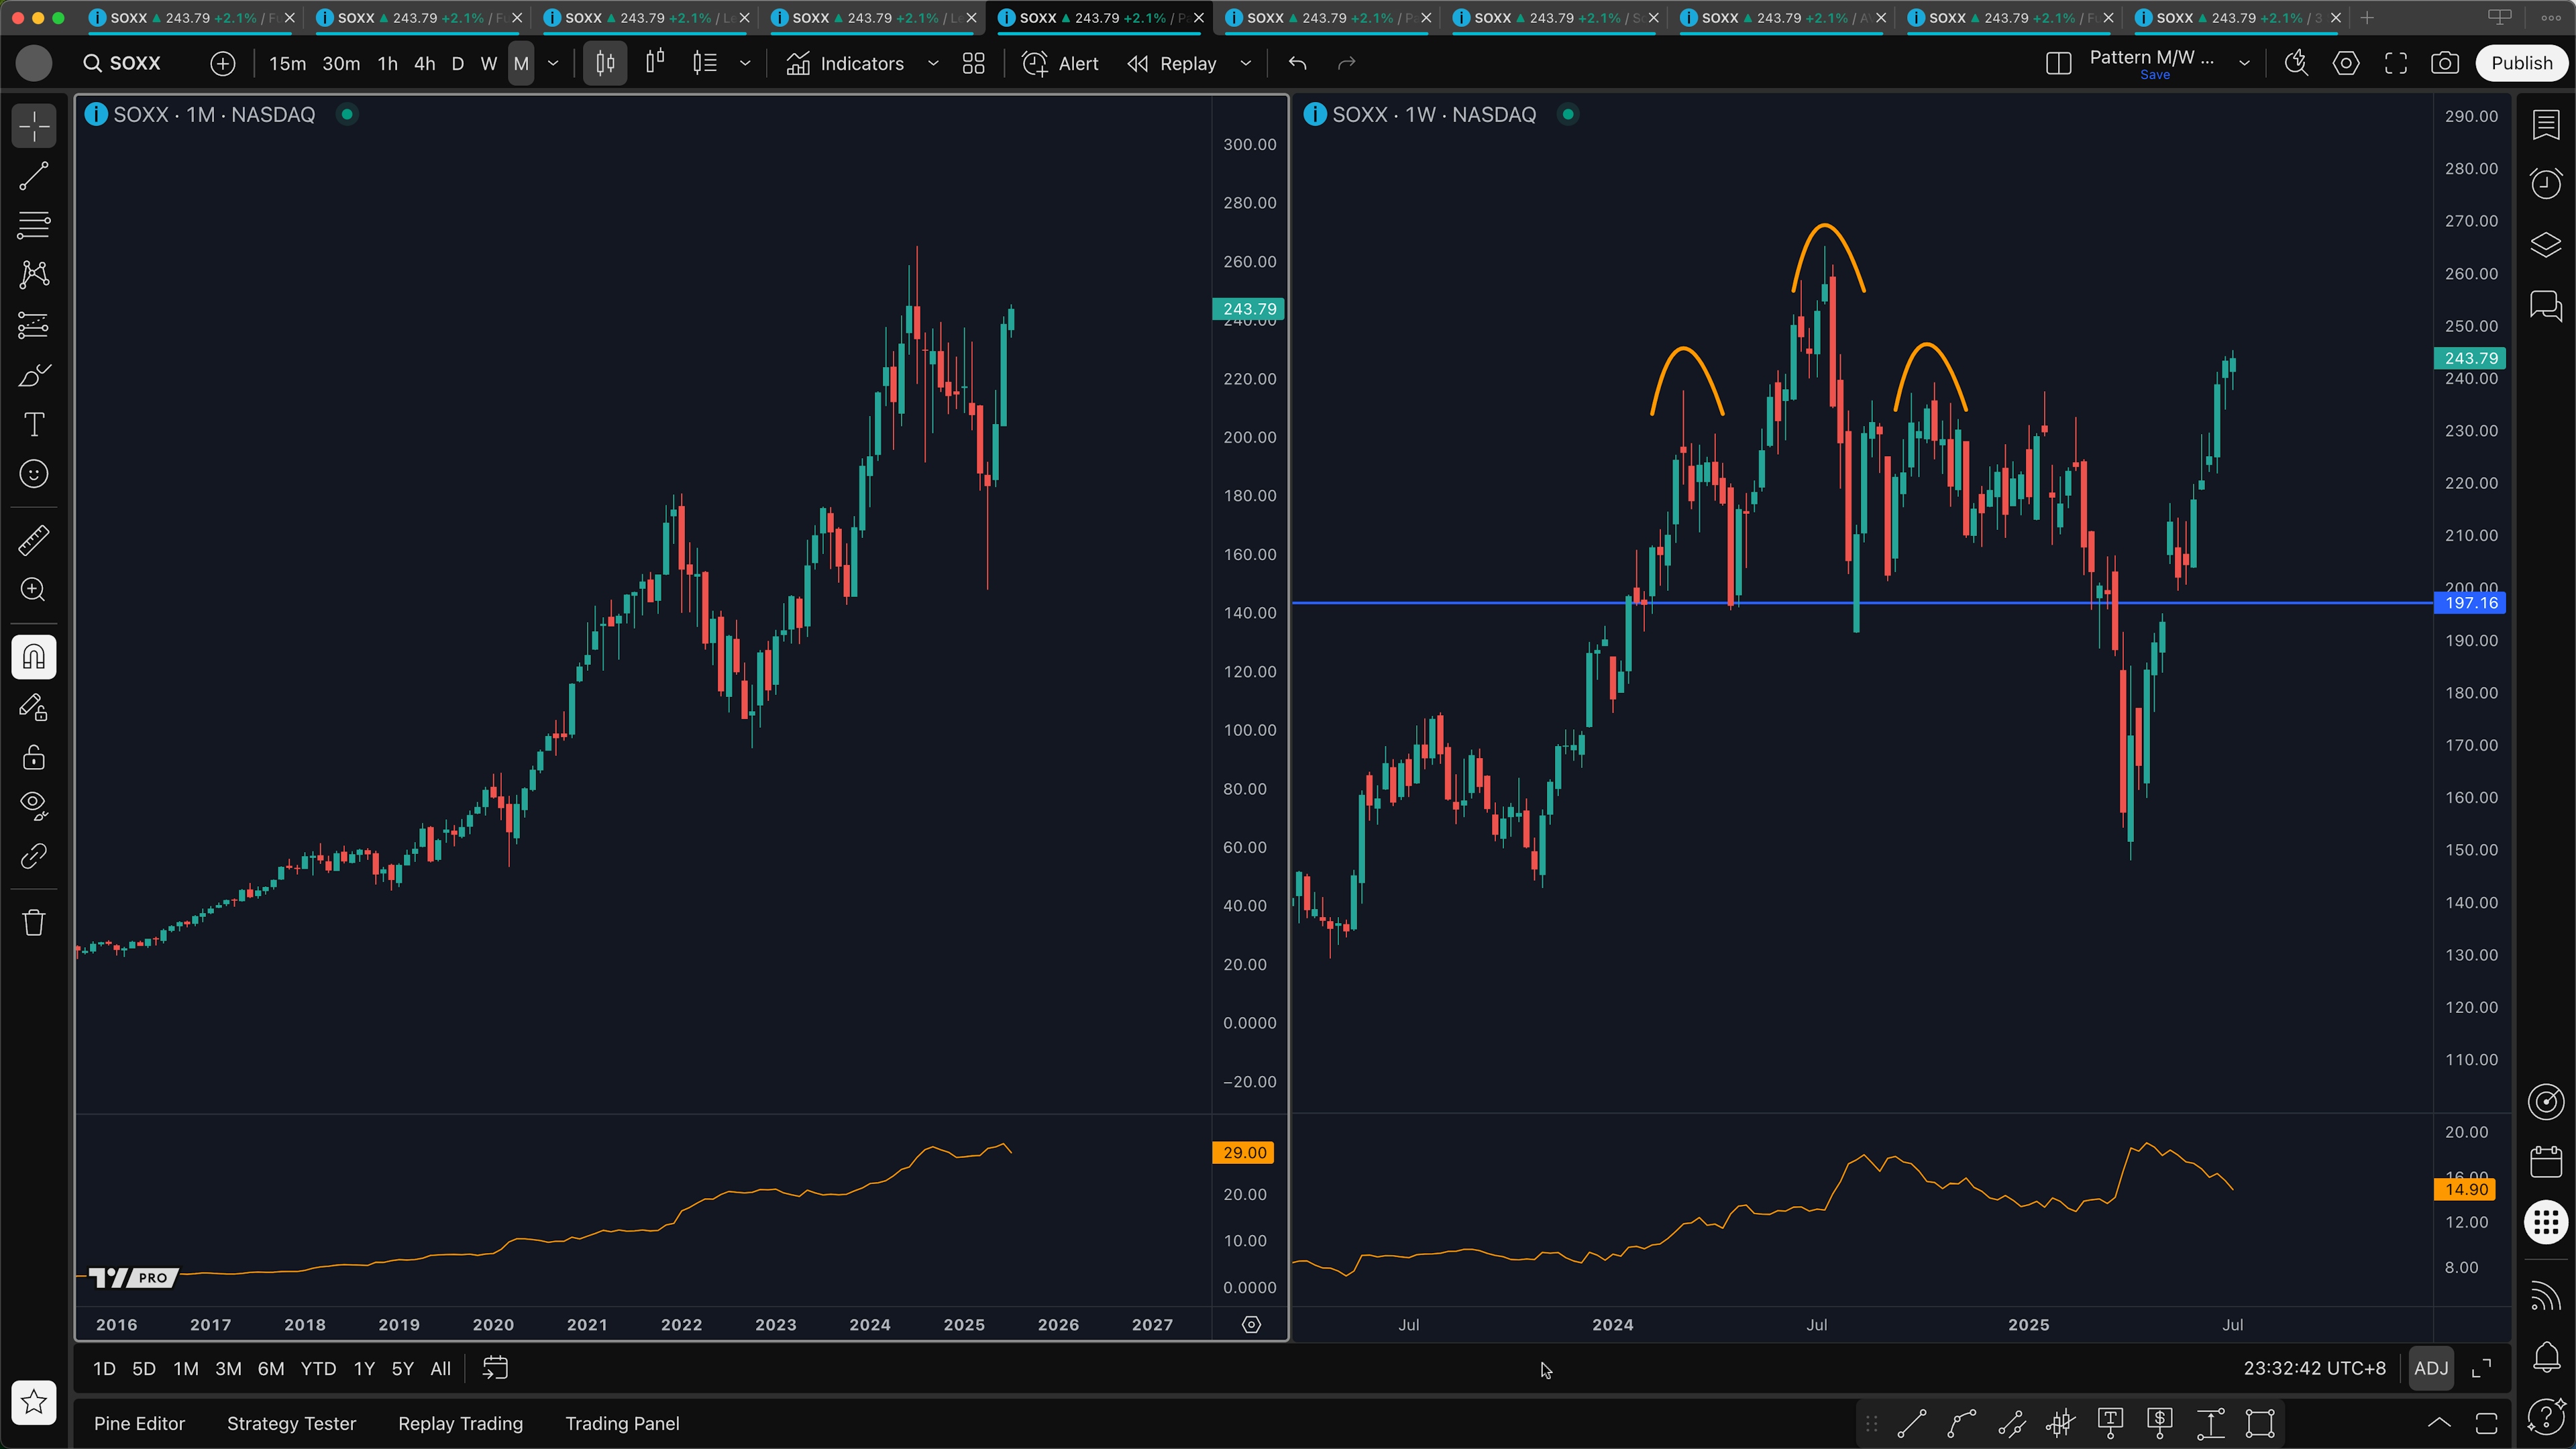This screenshot has width=2576, height=1449.
Task: Open the watchlist panel icon
Action: tap(2546, 125)
